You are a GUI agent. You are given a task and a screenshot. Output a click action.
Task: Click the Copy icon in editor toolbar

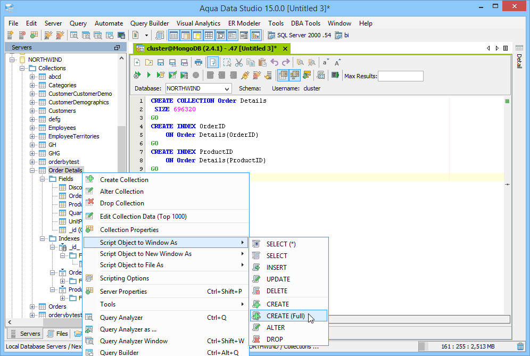[x=251, y=62]
